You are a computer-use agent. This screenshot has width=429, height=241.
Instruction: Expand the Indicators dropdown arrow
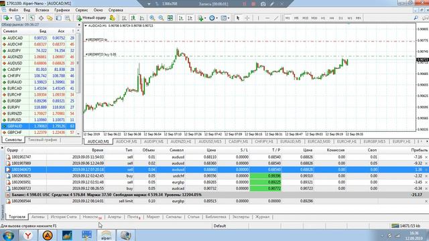205,18
